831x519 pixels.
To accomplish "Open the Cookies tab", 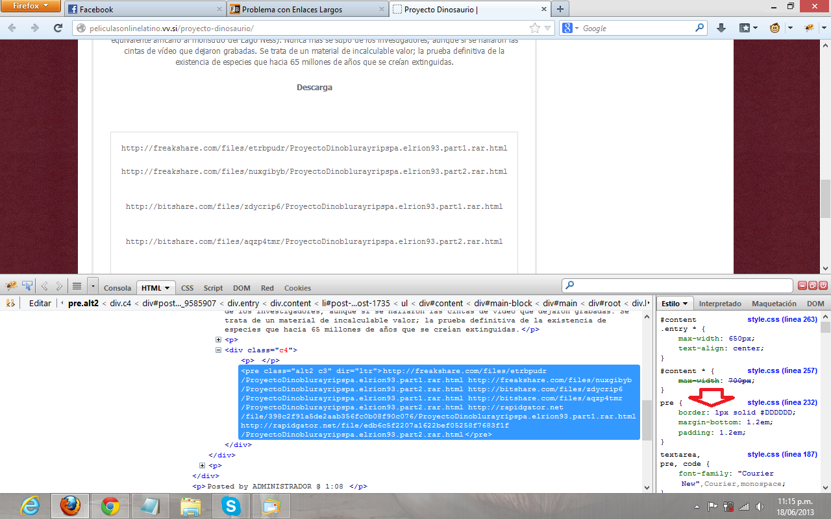I will [x=297, y=288].
